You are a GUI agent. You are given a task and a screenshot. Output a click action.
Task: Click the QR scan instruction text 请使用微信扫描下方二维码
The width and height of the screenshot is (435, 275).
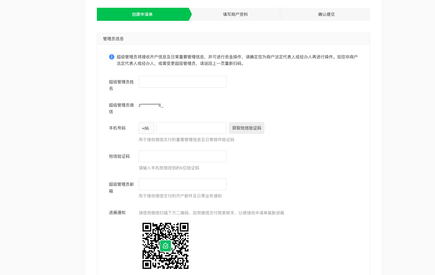point(212,213)
